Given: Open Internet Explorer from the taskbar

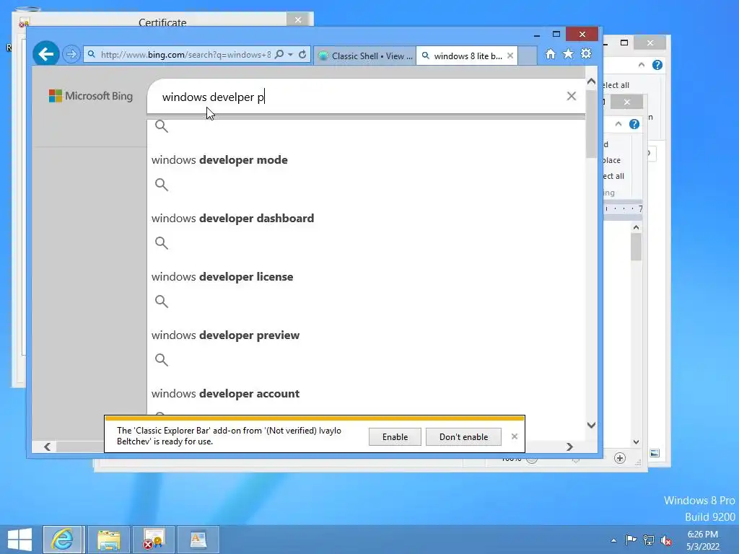Looking at the screenshot, I should pyautogui.click(x=64, y=540).
